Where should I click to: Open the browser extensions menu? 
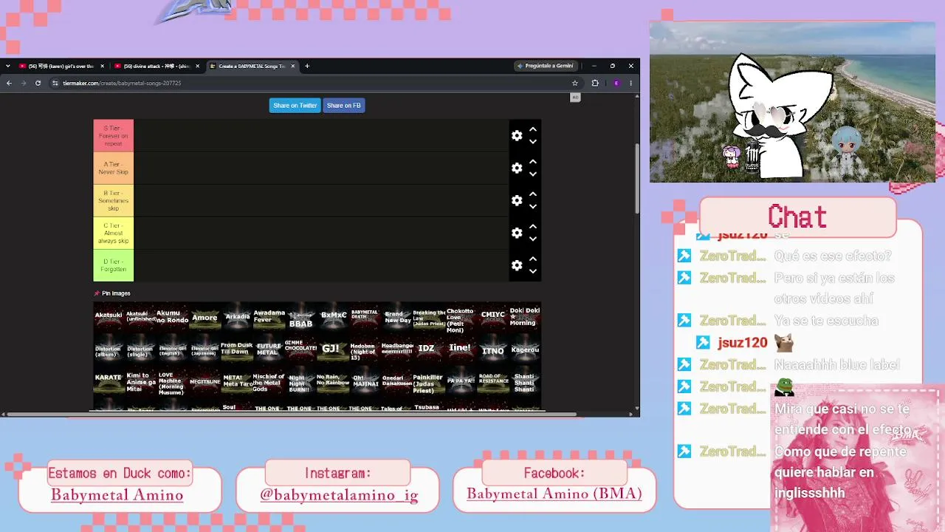595,83
